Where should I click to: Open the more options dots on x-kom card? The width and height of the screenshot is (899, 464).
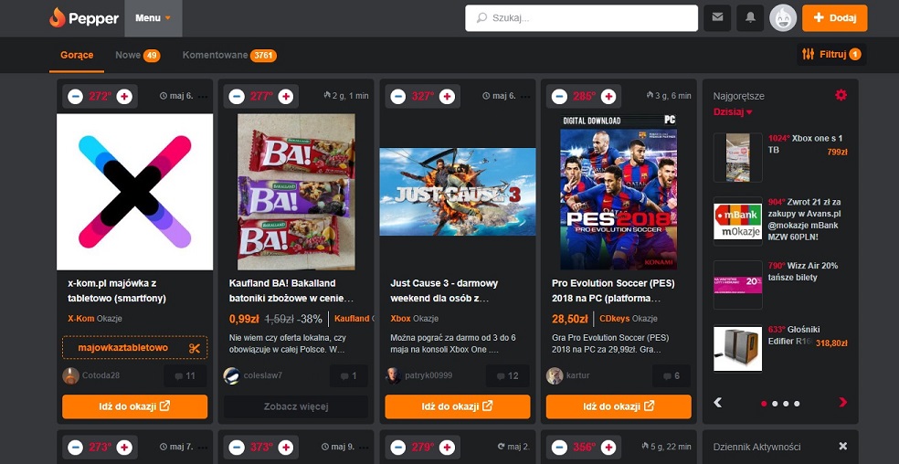[203, 97]
